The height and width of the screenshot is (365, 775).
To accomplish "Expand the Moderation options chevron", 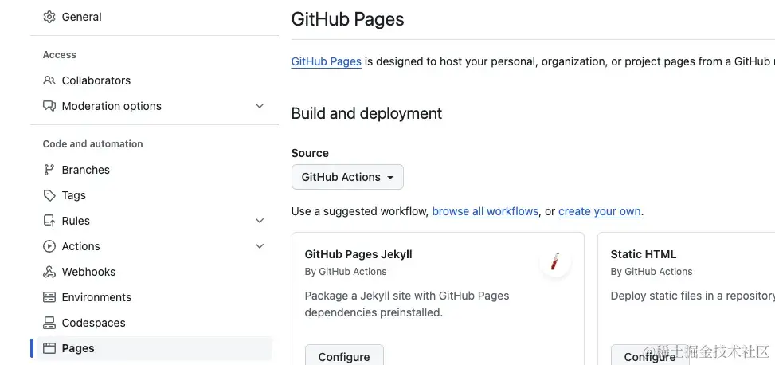I will tap(260, 106).
